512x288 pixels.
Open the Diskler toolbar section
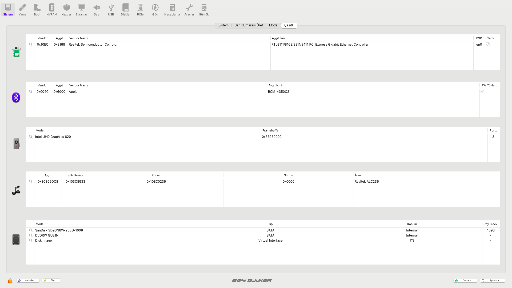click(126, 10)
